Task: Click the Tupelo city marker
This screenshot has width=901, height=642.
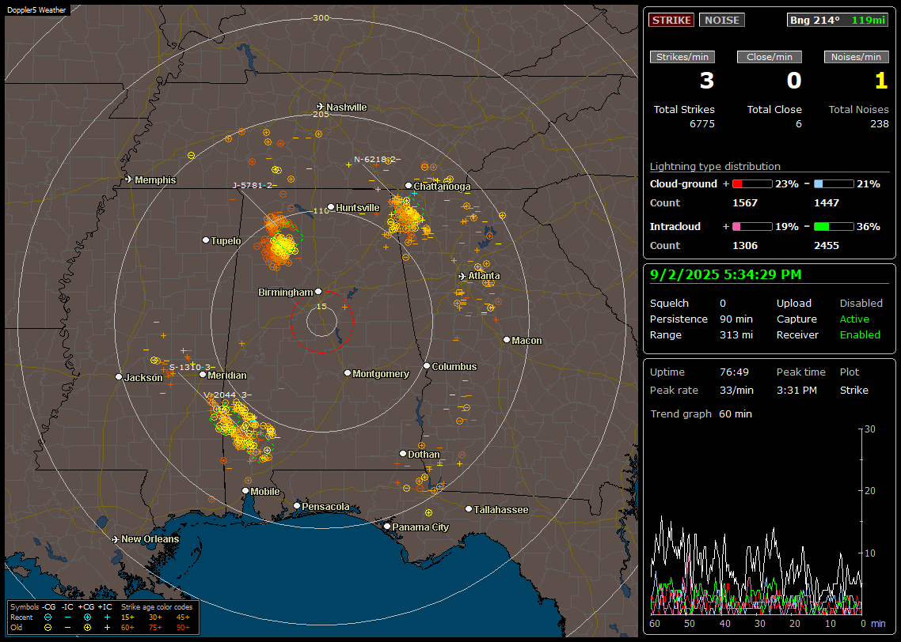Action: coord(206,240)
